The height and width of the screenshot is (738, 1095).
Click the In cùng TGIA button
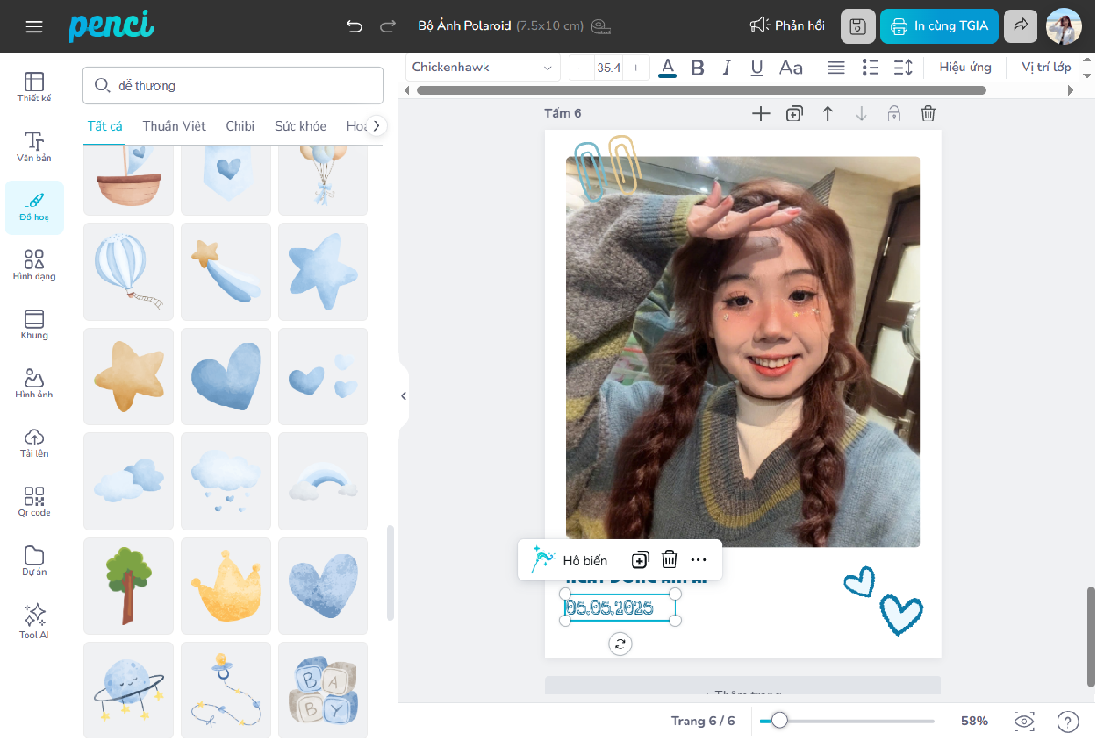939,26
